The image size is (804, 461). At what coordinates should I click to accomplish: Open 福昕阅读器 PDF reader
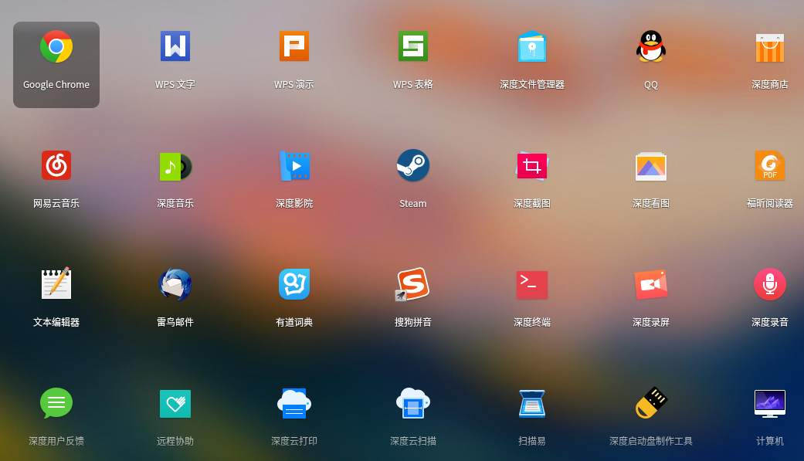click(x=770, y=165)
